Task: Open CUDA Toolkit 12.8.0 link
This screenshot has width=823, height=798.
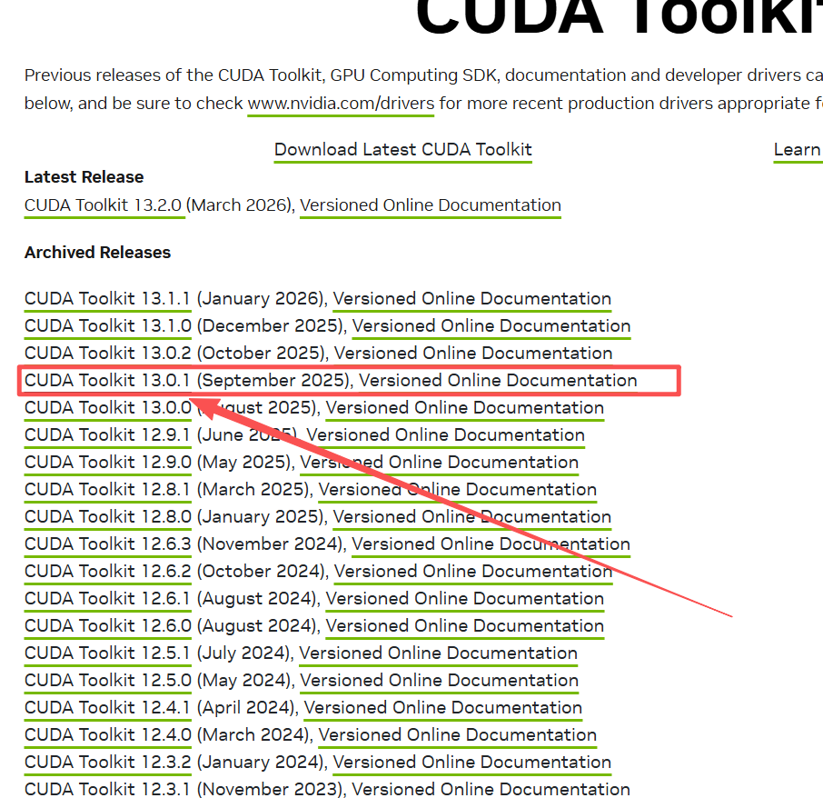Action: [x=107, y=517]
